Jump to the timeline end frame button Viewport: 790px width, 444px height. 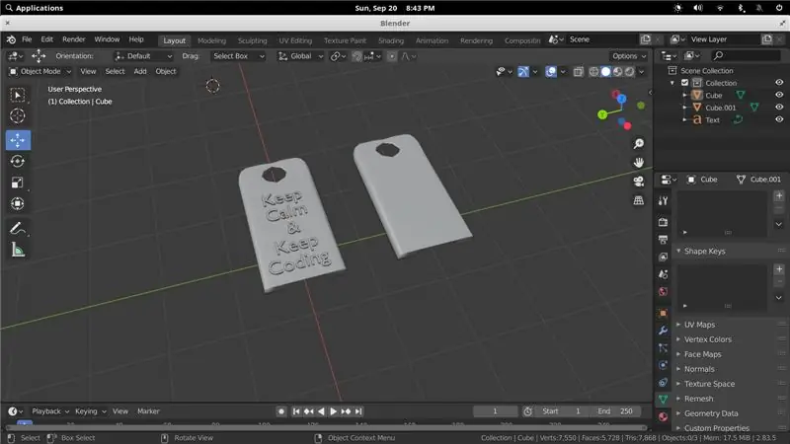click(x=358, y=411)
